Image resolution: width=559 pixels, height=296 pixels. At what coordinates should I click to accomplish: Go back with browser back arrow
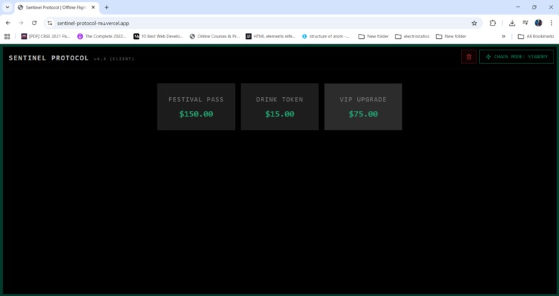8,23
